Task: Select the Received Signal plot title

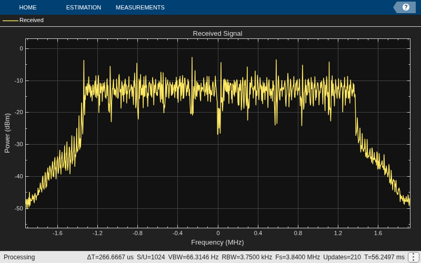Action: tap(217, 34)
